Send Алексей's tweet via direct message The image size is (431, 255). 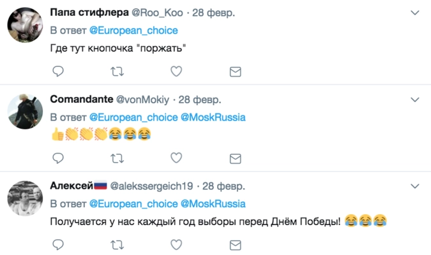235,244
